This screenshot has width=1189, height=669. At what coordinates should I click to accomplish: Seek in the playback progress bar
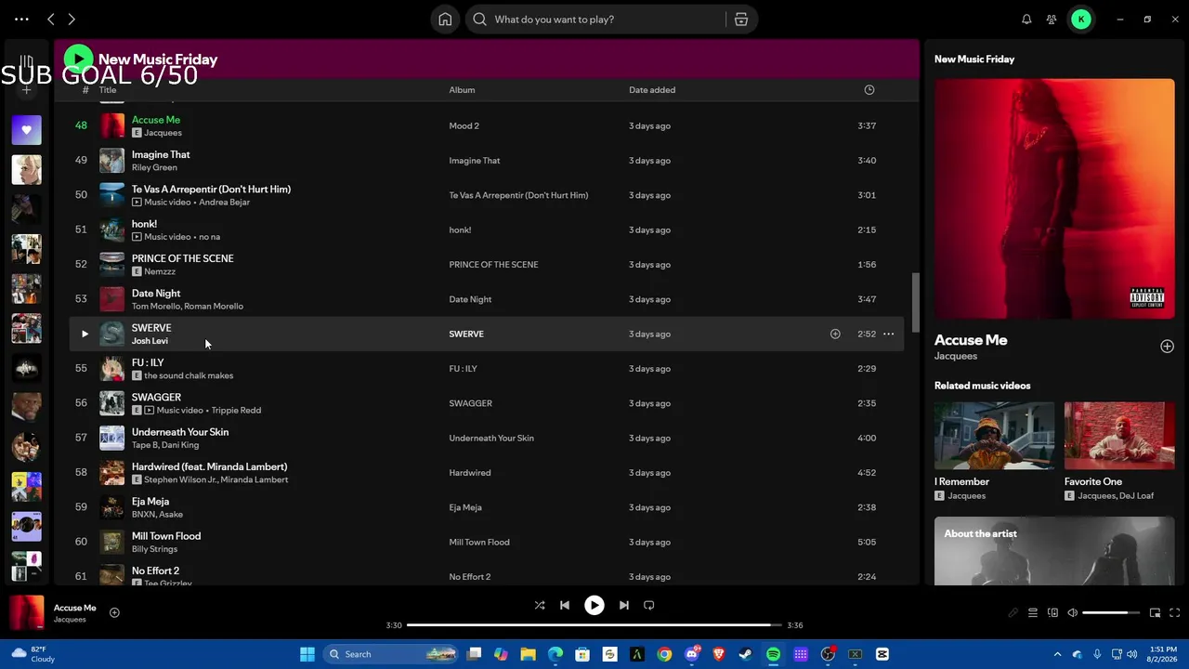[594, 625]
